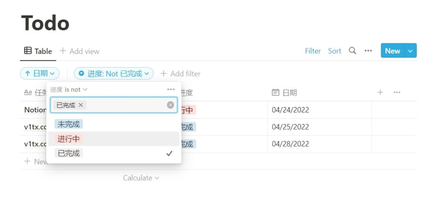This screenshot has width=428, height=207.
Task: Click the Table view icon tab
Action: (38, 51)
